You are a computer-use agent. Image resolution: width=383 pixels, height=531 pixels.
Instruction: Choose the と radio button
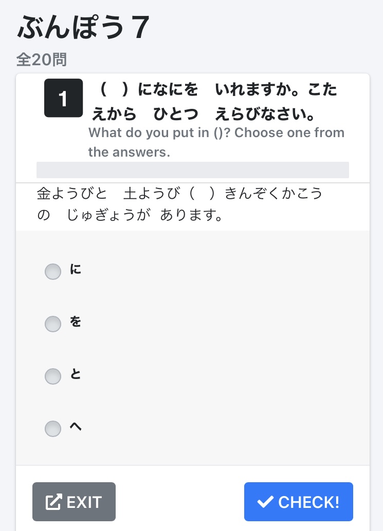(x=53, y=376)
